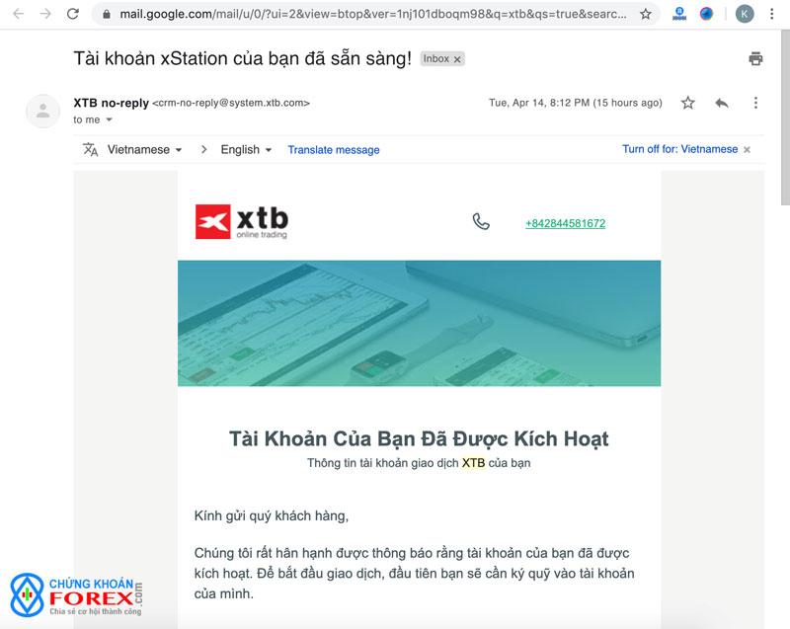Viewport: 790px width, 629px height.
Task: Remove the Inbox label from the email
Action: coord(457,59)
